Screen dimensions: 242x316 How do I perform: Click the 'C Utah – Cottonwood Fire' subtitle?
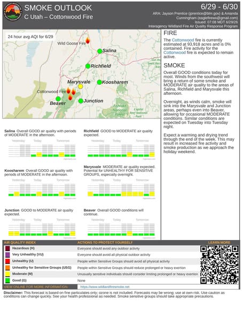pos(58,17)
